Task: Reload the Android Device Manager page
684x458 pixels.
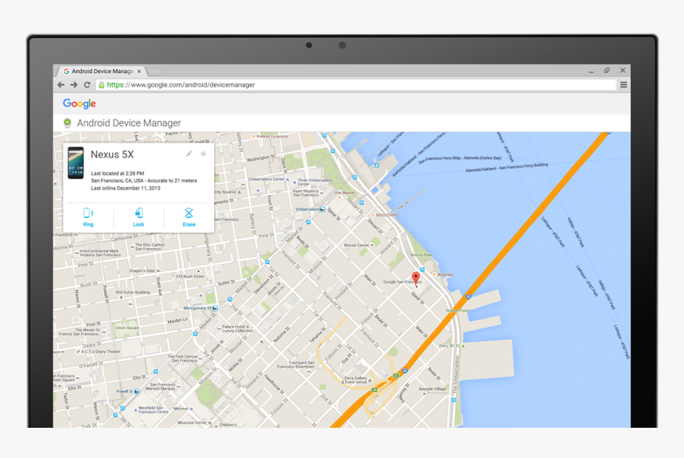Action: 87,84
